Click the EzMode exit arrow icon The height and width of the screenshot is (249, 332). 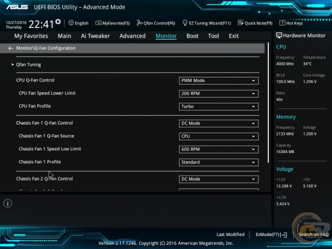pos(284,234)
